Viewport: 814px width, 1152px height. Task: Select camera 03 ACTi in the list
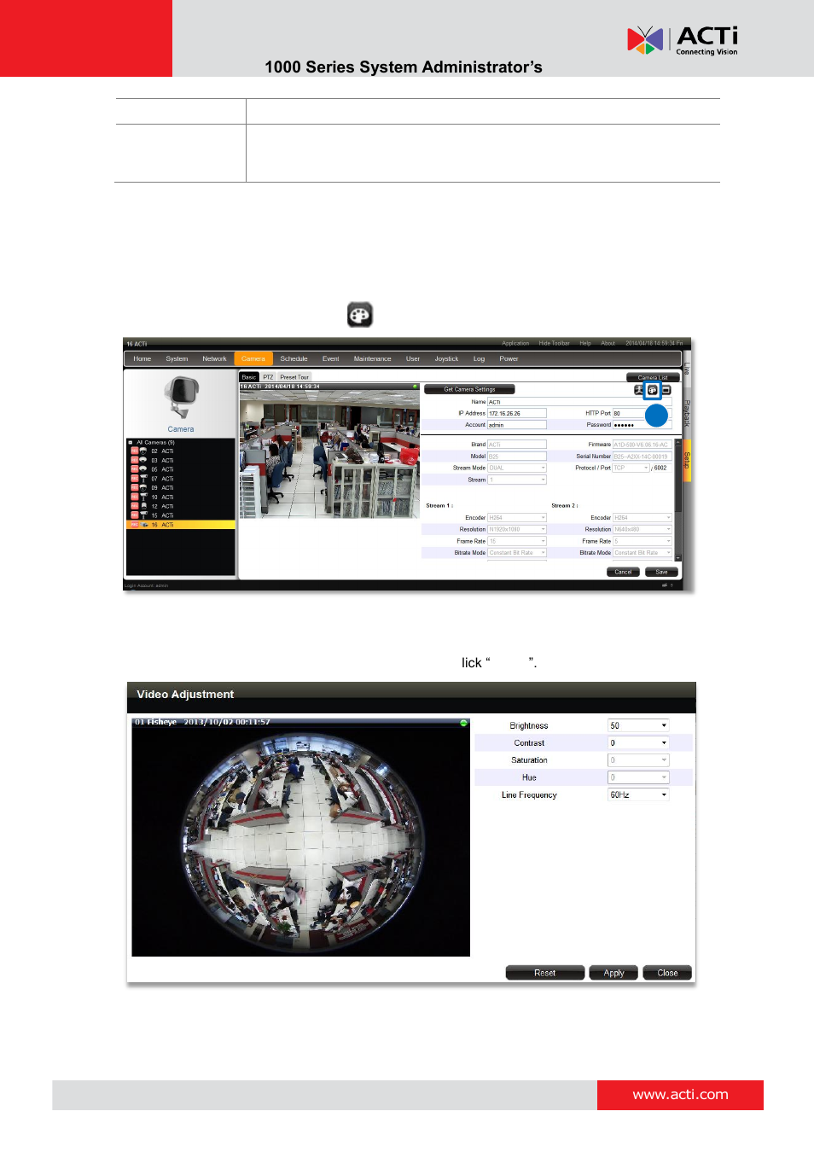[181, 460]
